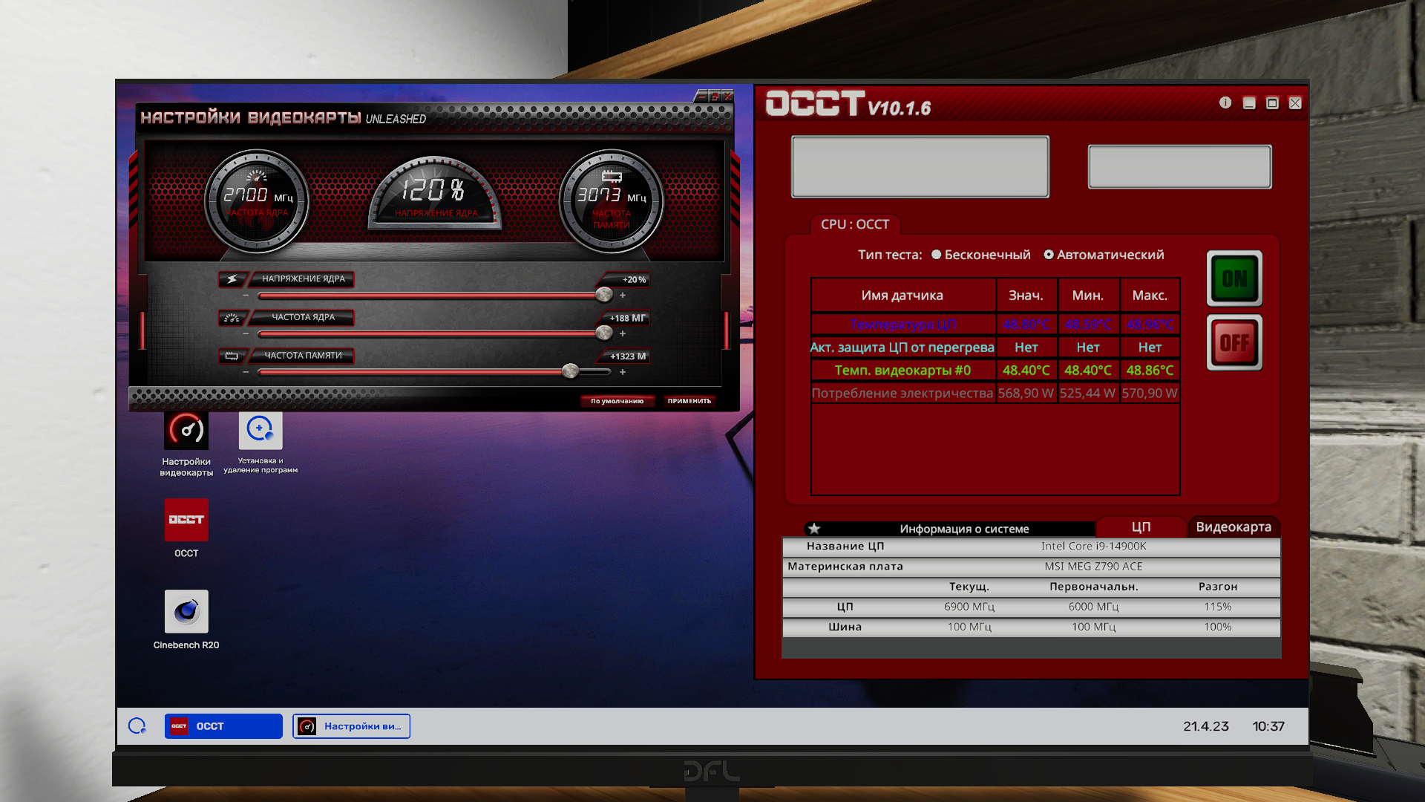
Task: Open the CPU : OCCT tab
Action: coord(855,224)
